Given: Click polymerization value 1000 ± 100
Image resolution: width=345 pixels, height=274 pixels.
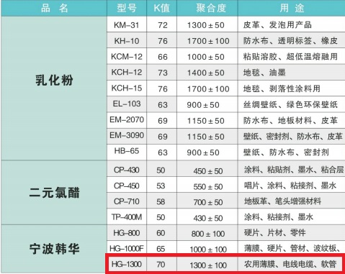Looking at the screenshot, I should coord(208,250).
